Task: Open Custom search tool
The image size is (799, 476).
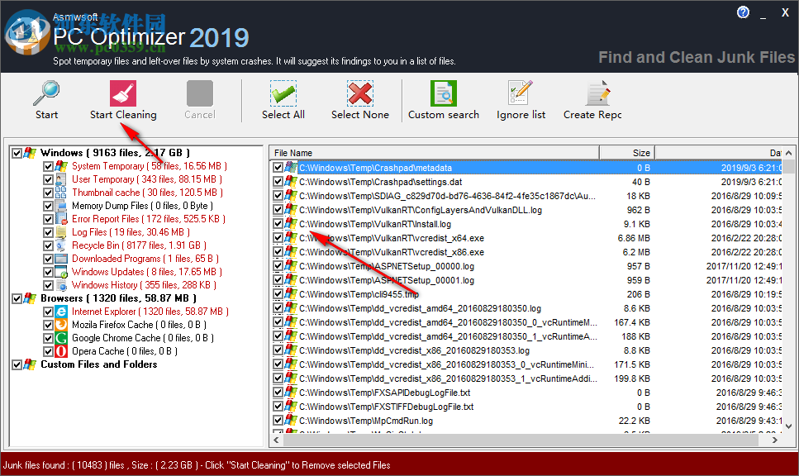Action: 444,93
